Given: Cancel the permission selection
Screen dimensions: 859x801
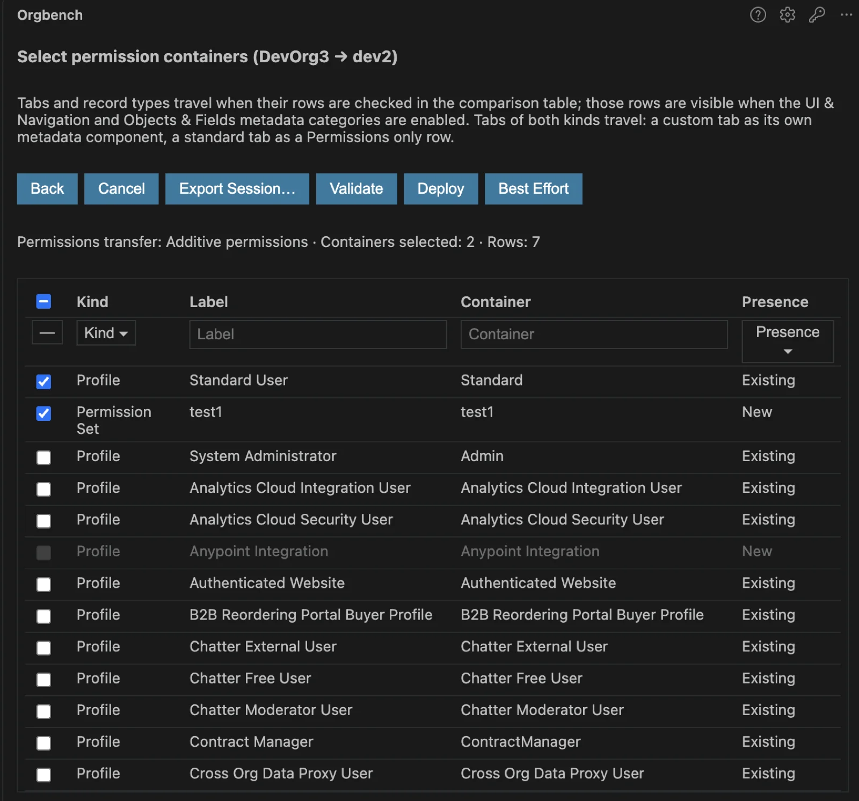Looking at the screenshot, I should pyautogui.click(x=121, y=188).
